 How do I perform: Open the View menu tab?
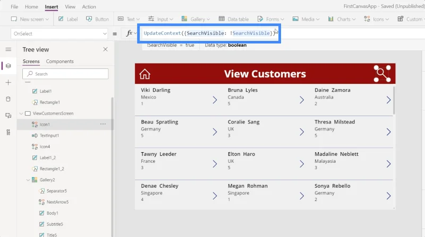[x=70, y=6]
